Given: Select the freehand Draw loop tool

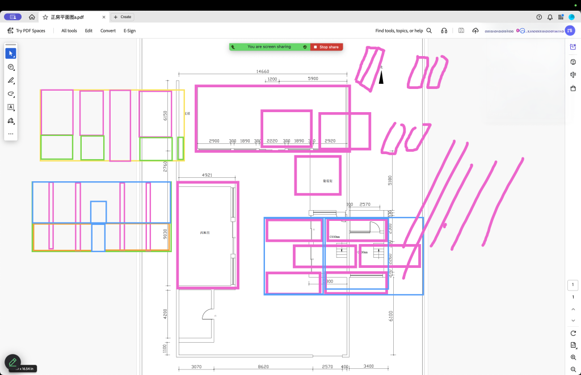Looking at the screenshot, I should tap(11, 94).
